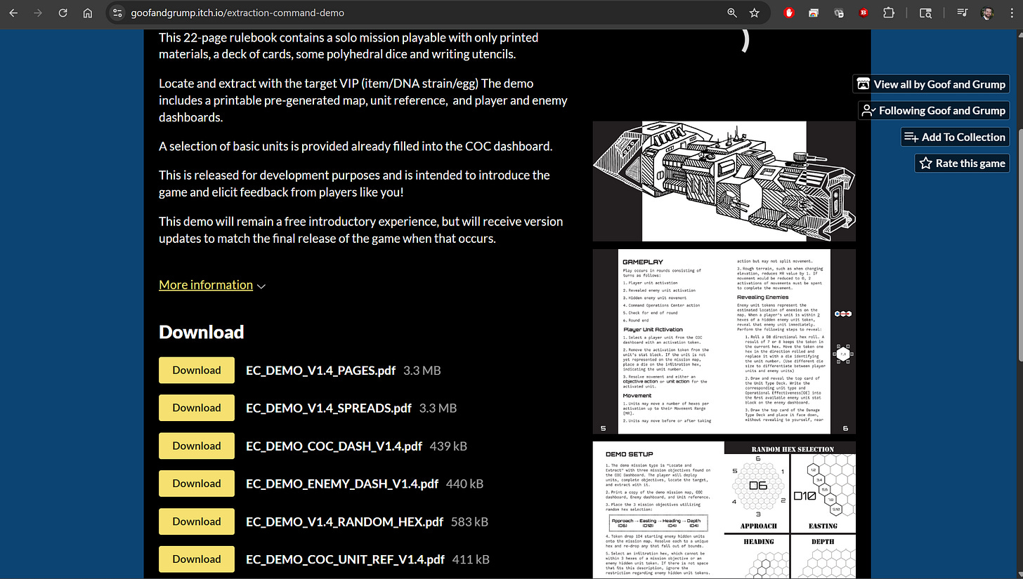The width and height of the screenshot is (1023, 579).
Task: Open the browser home page
Action: click(87, 13)
